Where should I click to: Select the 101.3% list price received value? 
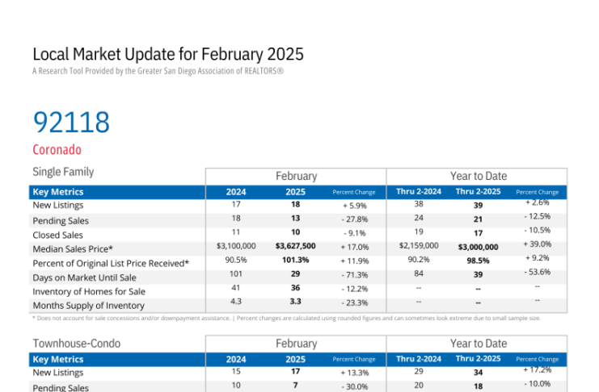pyautogui.click(x=295, y=261)
